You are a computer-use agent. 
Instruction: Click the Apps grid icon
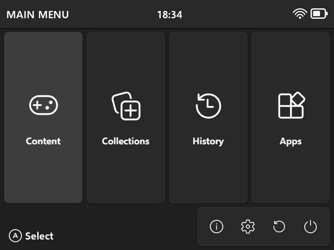[x=291, y=106]
